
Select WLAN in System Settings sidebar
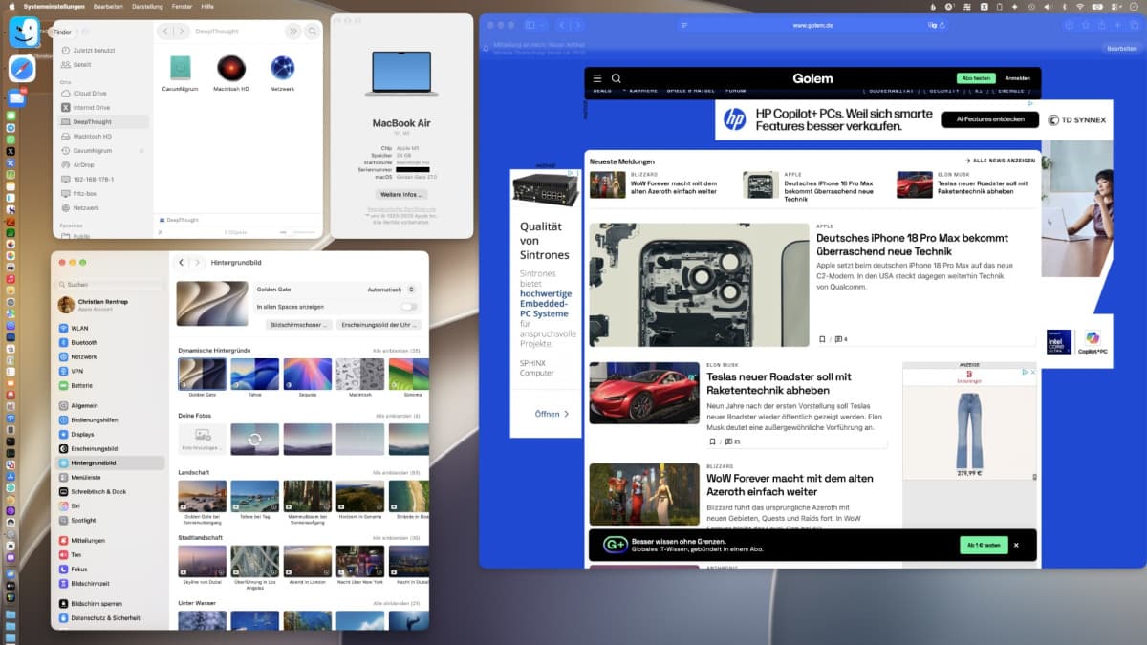tap(110, 328)
